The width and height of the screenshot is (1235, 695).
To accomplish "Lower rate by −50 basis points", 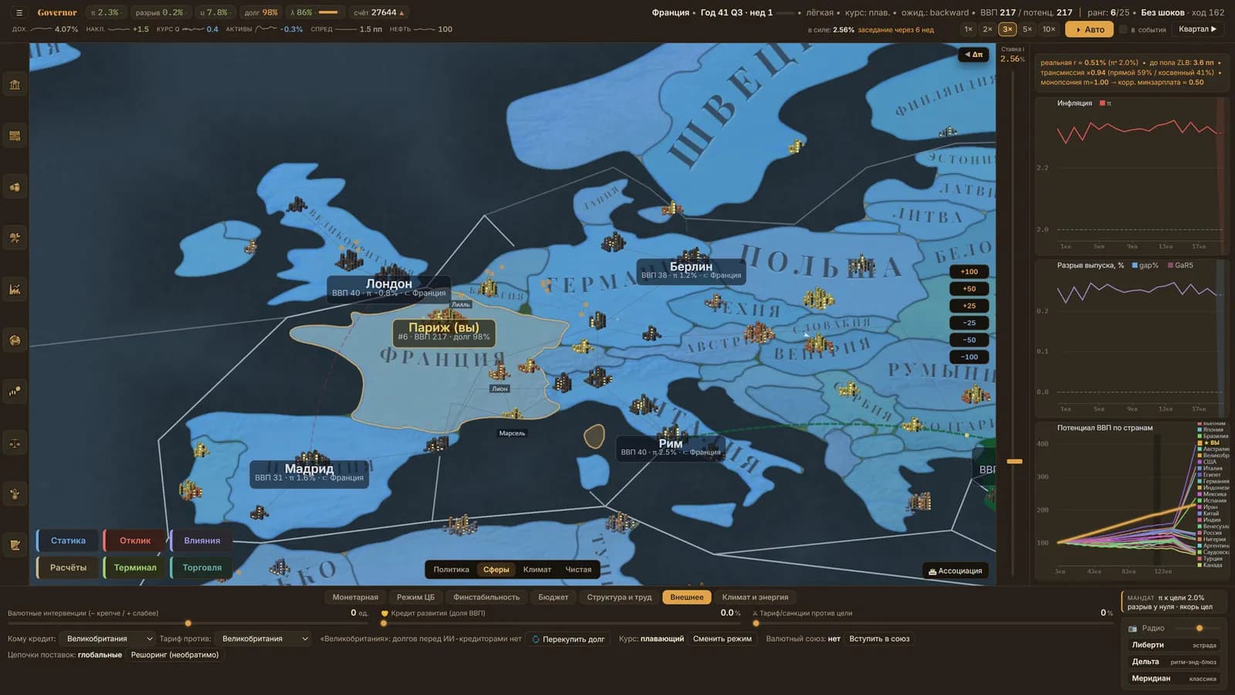I will click(x=969, y=340).
